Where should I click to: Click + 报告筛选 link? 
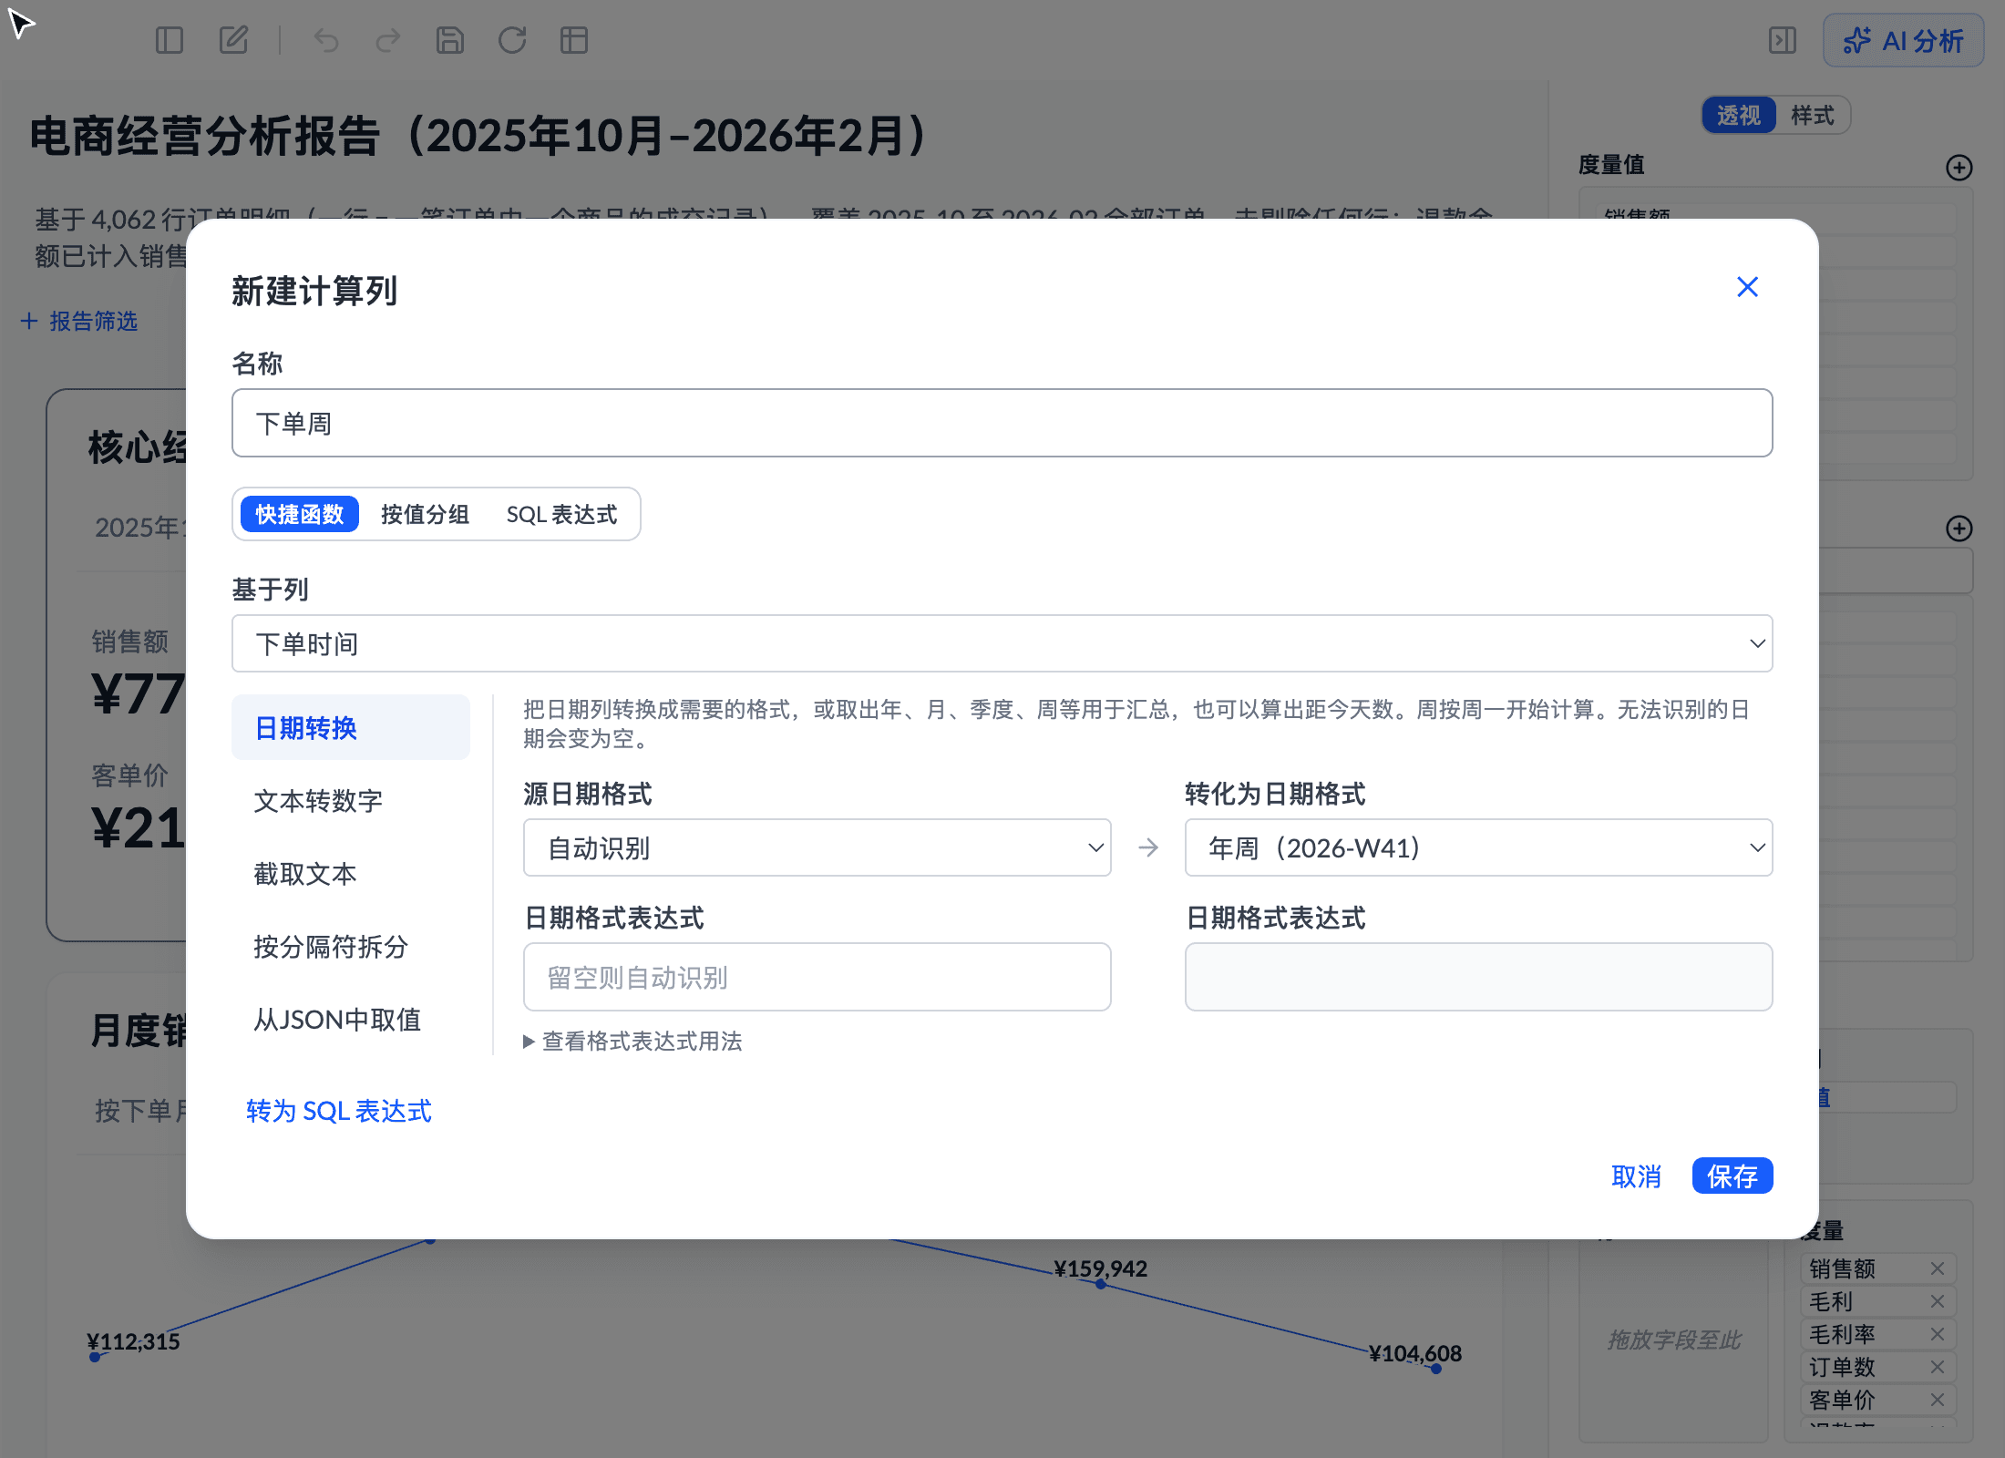[x=78, y=321]
